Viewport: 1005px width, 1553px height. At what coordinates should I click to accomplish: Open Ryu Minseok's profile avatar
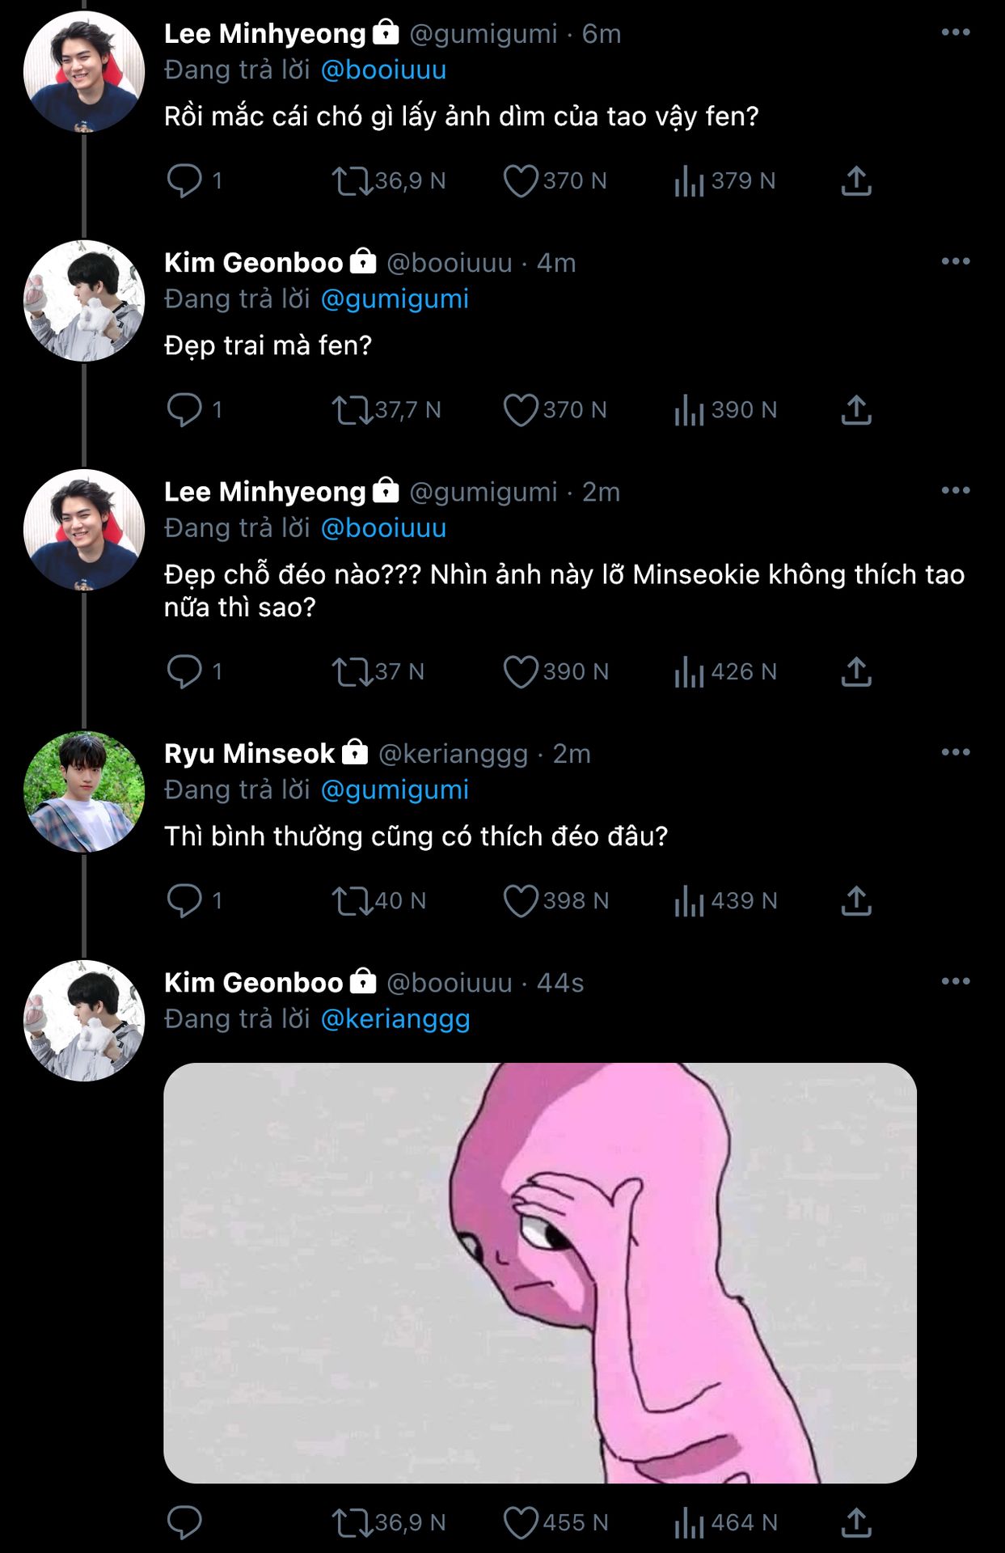pos(84,791)
